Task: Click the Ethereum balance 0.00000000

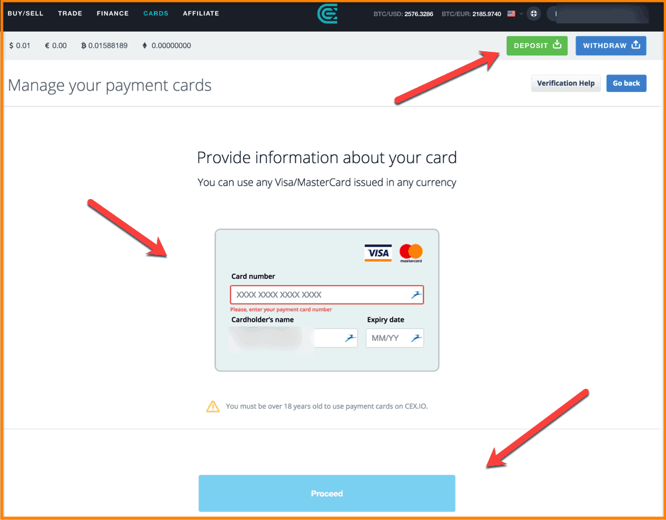Action: click(x=166, y=45)
